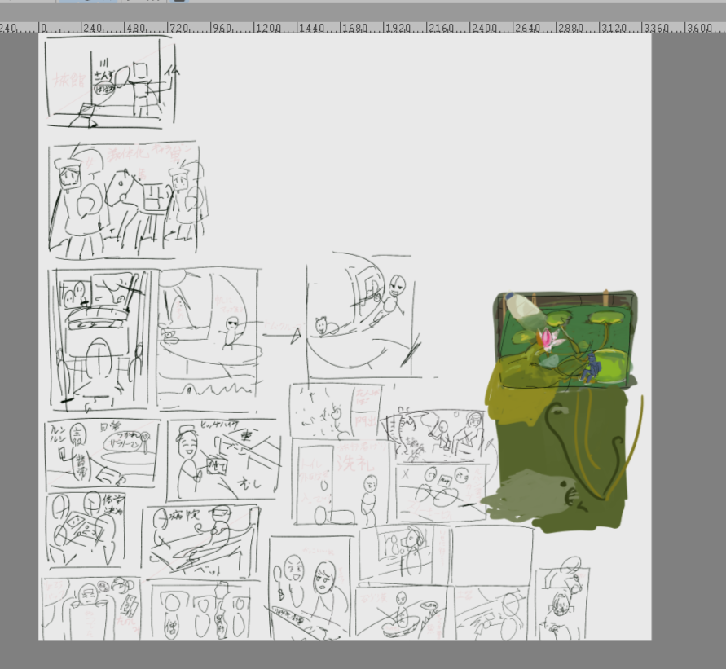Click the 1200 mark on the ruler
Image resolution: width=726 pixels, height=669 pixels.
coord(268,29)
